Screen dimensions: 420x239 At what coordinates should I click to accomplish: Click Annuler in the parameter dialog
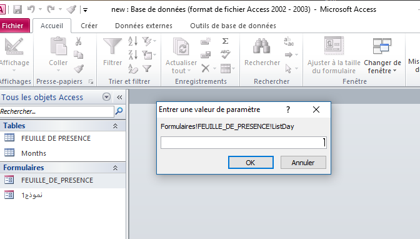(x=303, y=163)
